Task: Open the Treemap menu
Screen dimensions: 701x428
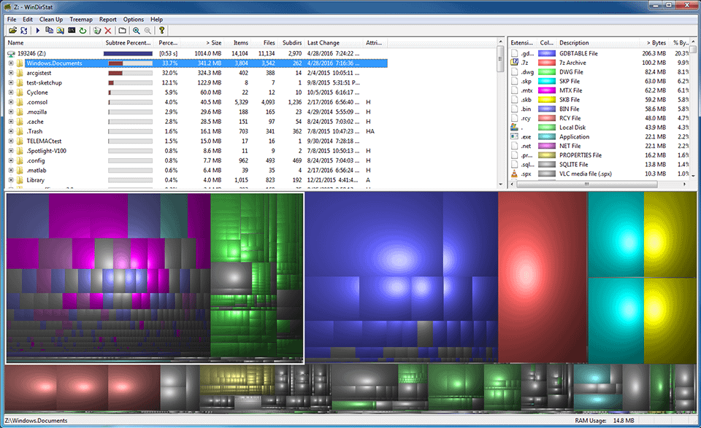Action: click(81, 19)
